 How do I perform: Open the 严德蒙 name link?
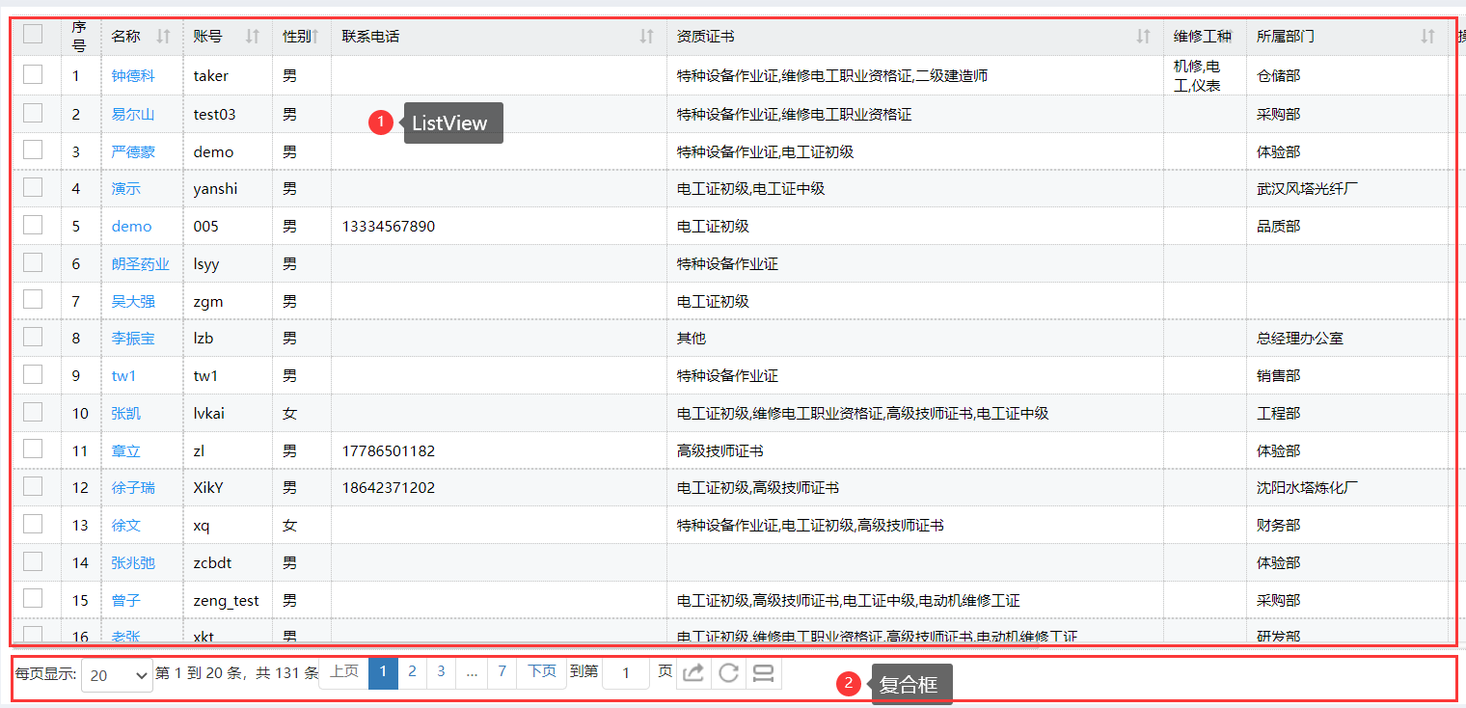133,151
